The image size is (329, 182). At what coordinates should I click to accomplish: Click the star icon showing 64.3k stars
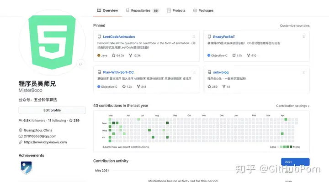click(113, 56)
